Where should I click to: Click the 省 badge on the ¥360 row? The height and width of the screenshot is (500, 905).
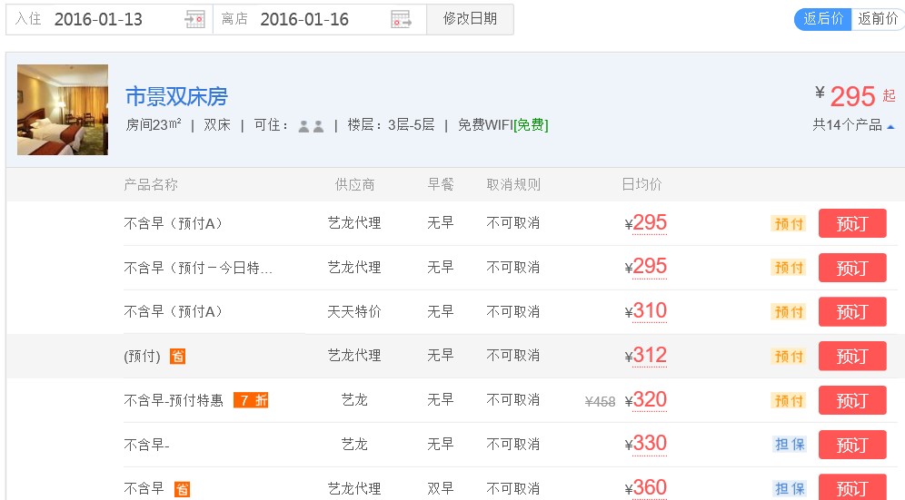pyautogui.click(x=182, y=489)
